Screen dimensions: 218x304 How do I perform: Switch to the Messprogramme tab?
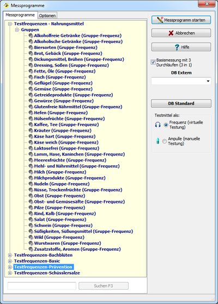pyautogui.click(x=20, y=15)
